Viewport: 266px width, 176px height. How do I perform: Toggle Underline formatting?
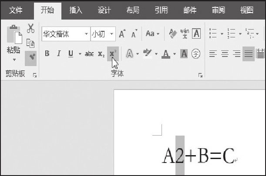pos(71,54)
